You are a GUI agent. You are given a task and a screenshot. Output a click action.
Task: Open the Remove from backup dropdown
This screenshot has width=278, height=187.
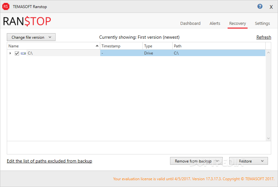196,161
